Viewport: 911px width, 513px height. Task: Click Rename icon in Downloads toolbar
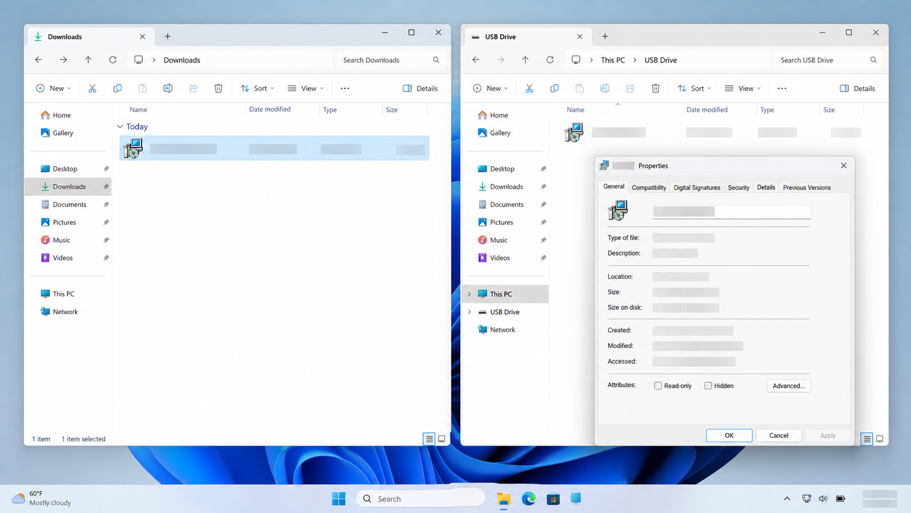tap(168, 88)
